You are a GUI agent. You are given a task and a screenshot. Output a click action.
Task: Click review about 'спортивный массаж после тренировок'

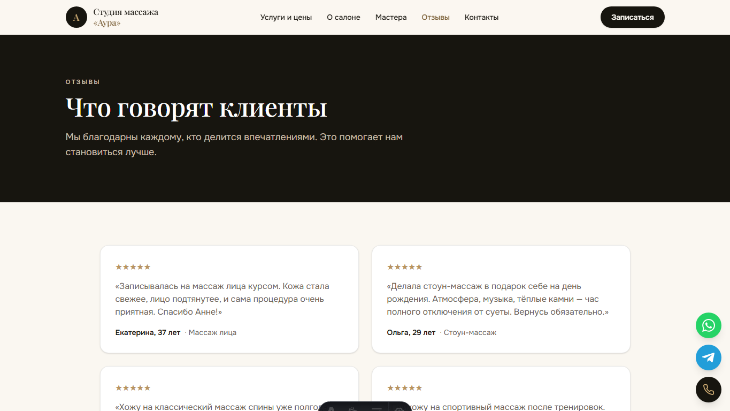point(508,407)
